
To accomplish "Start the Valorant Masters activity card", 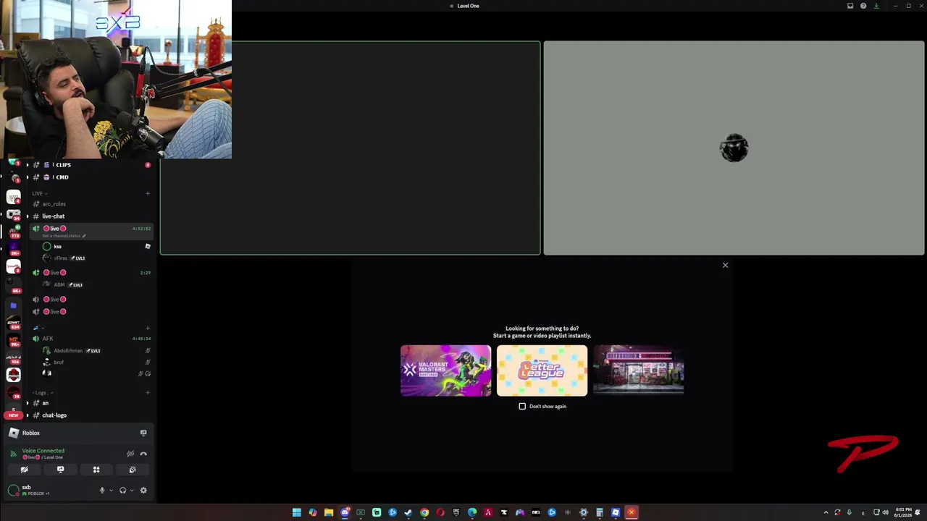I will pyautogui.click(x=445, y=370).
